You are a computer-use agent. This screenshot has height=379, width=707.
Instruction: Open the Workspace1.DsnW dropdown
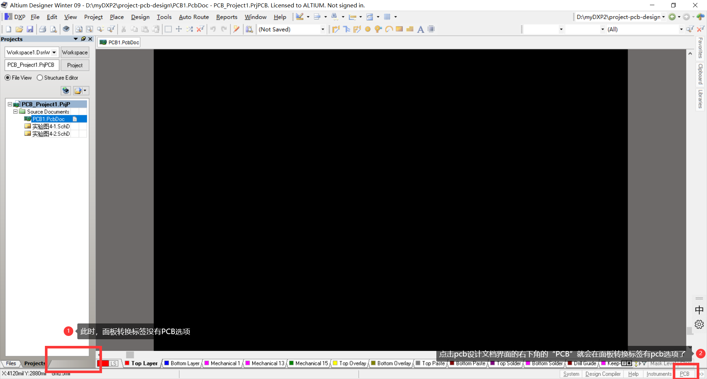54,52
